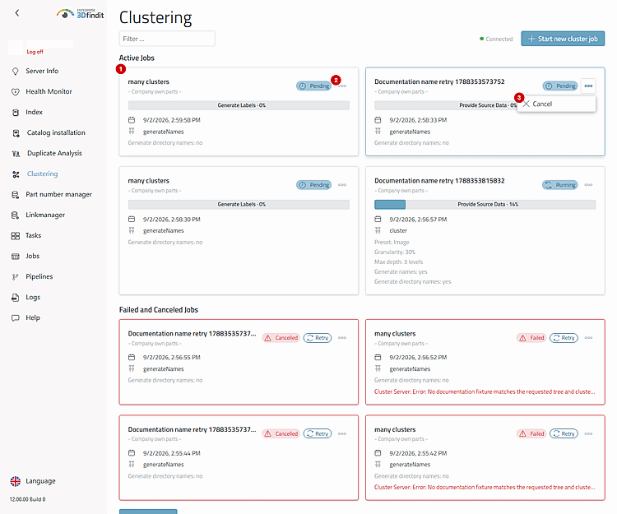Open more options for Documentation name retry 1788353573752
The height and width of the screenshot is (514, 617).
point(588,86)
